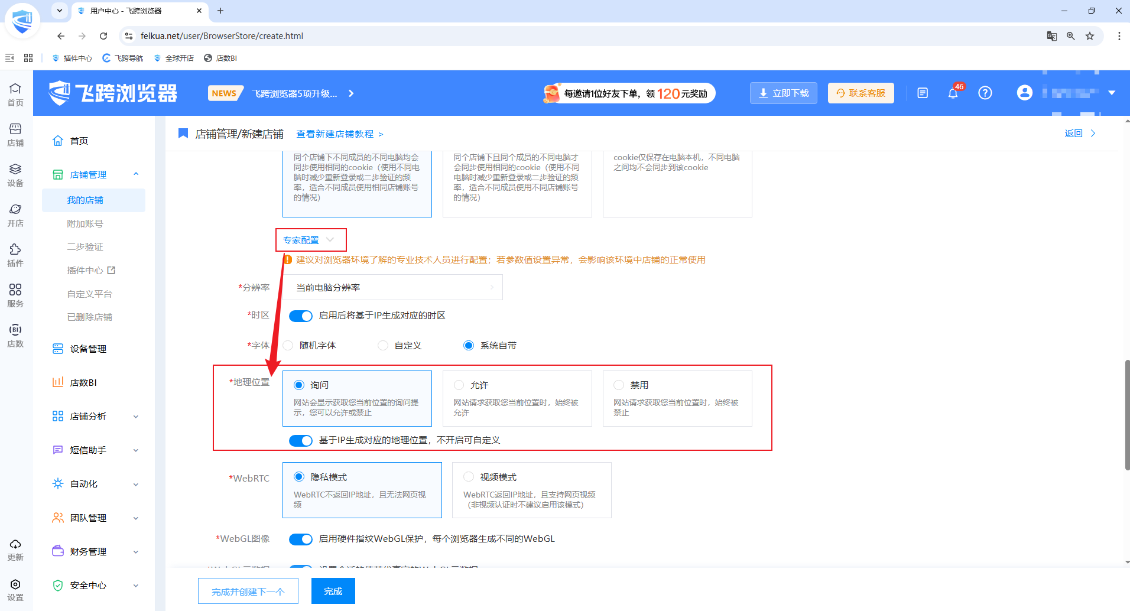Open the 插件 puzzle icon in left rail
The image size is (1130, 611).
[x=15, y=255]
